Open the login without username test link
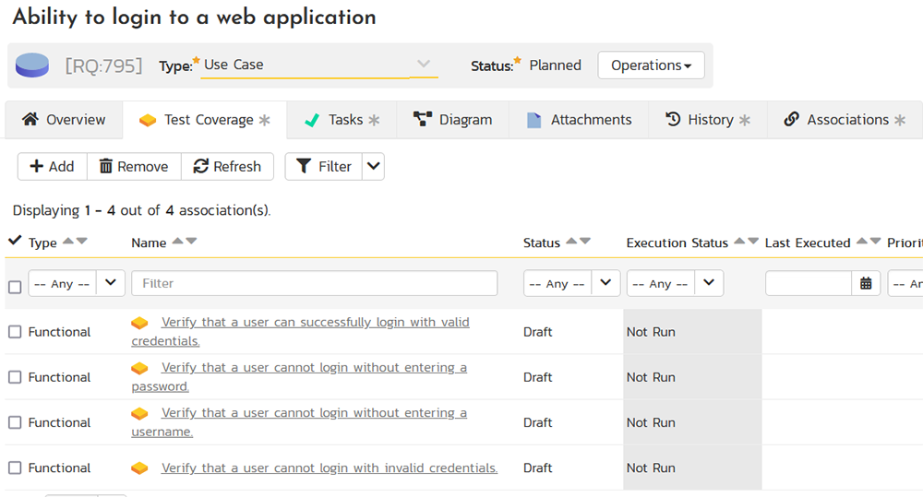The height and width of the screenshot is (497, 923). (x=314, y=413)
